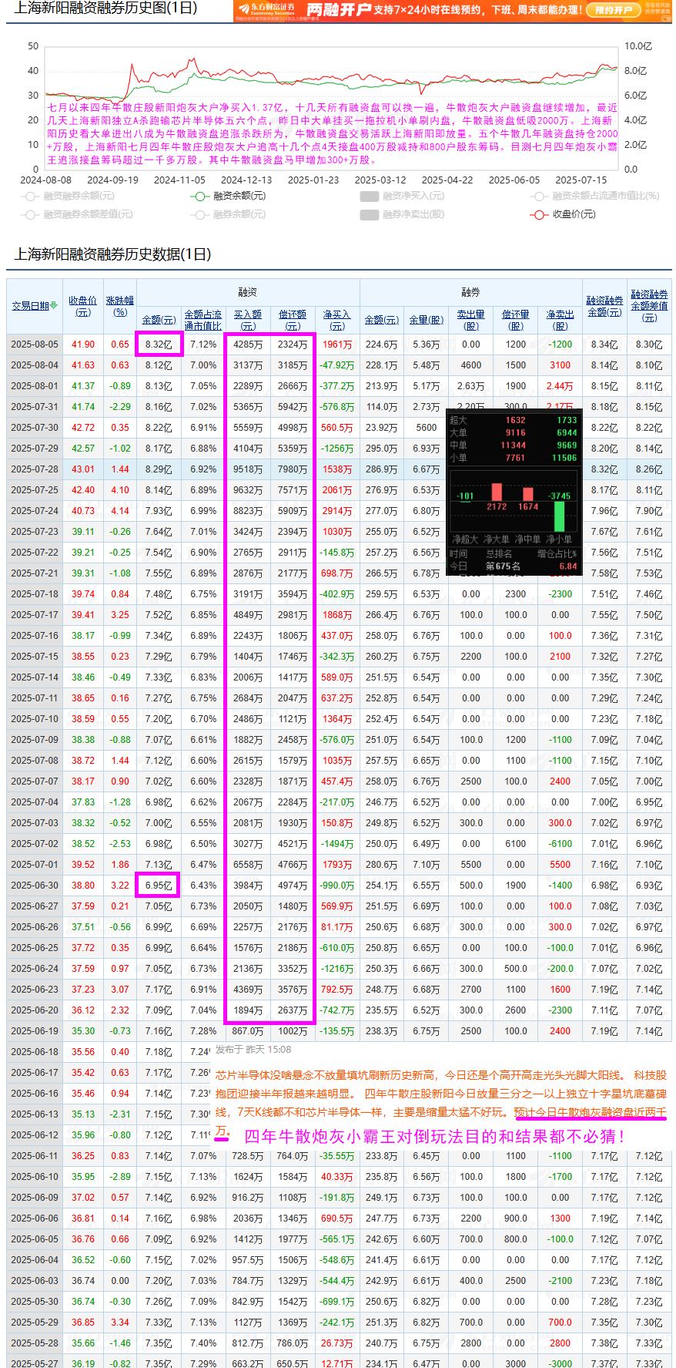Click the 2025-07-28 highlighted date cell
676x1368 pixels.
pos(35,469)
